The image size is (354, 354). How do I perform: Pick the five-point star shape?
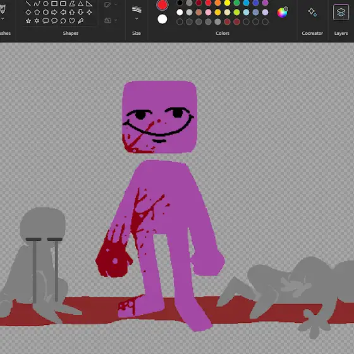point(28,21)
